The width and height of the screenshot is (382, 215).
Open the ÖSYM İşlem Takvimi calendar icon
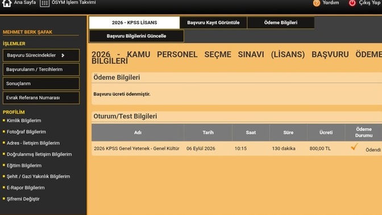pyautogui.click(x=44, y=3)
